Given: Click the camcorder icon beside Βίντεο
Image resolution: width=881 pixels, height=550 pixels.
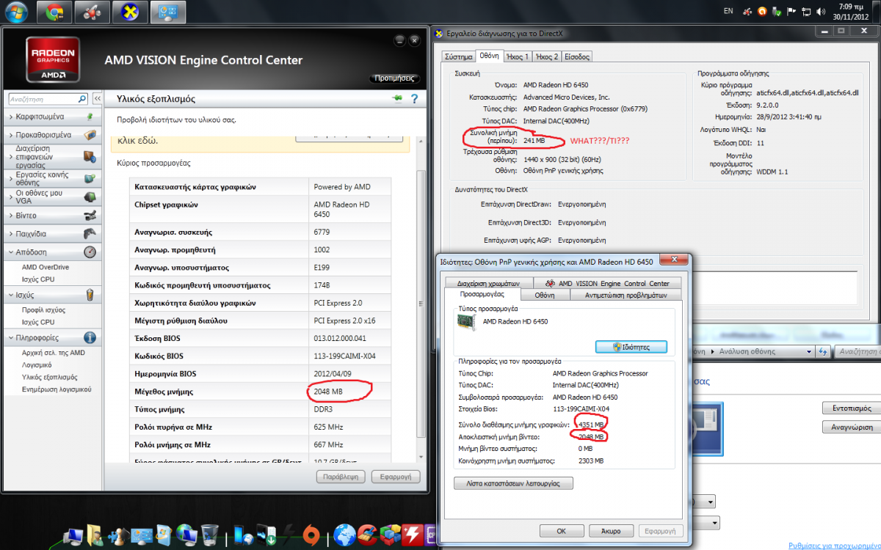Looking at the screenshot, I should (90, 216).
